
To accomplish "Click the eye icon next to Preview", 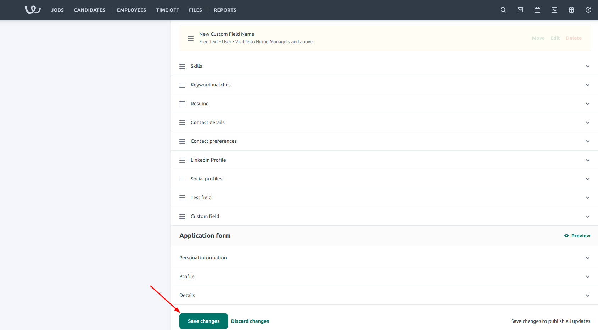I will pyautogui.click(x=566, y=235).
